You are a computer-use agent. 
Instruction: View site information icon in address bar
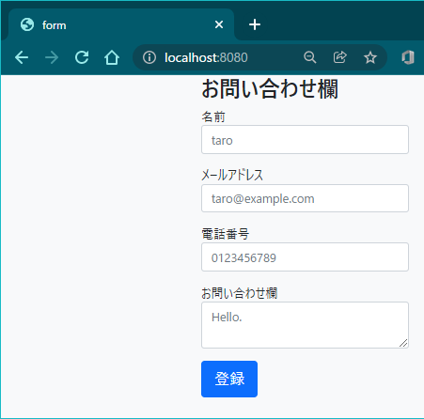(x=149, y=57)
